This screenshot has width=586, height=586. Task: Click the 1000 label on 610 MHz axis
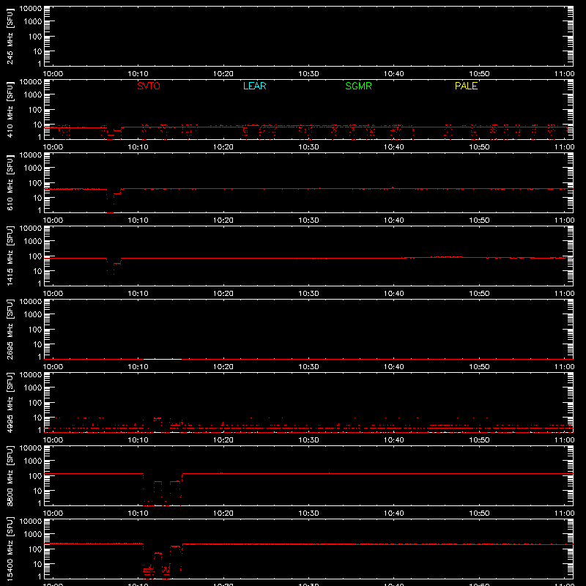point(33,168)
